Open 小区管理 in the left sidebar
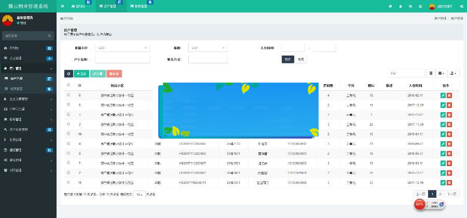The image size is (467, 218). pos(29,58)
